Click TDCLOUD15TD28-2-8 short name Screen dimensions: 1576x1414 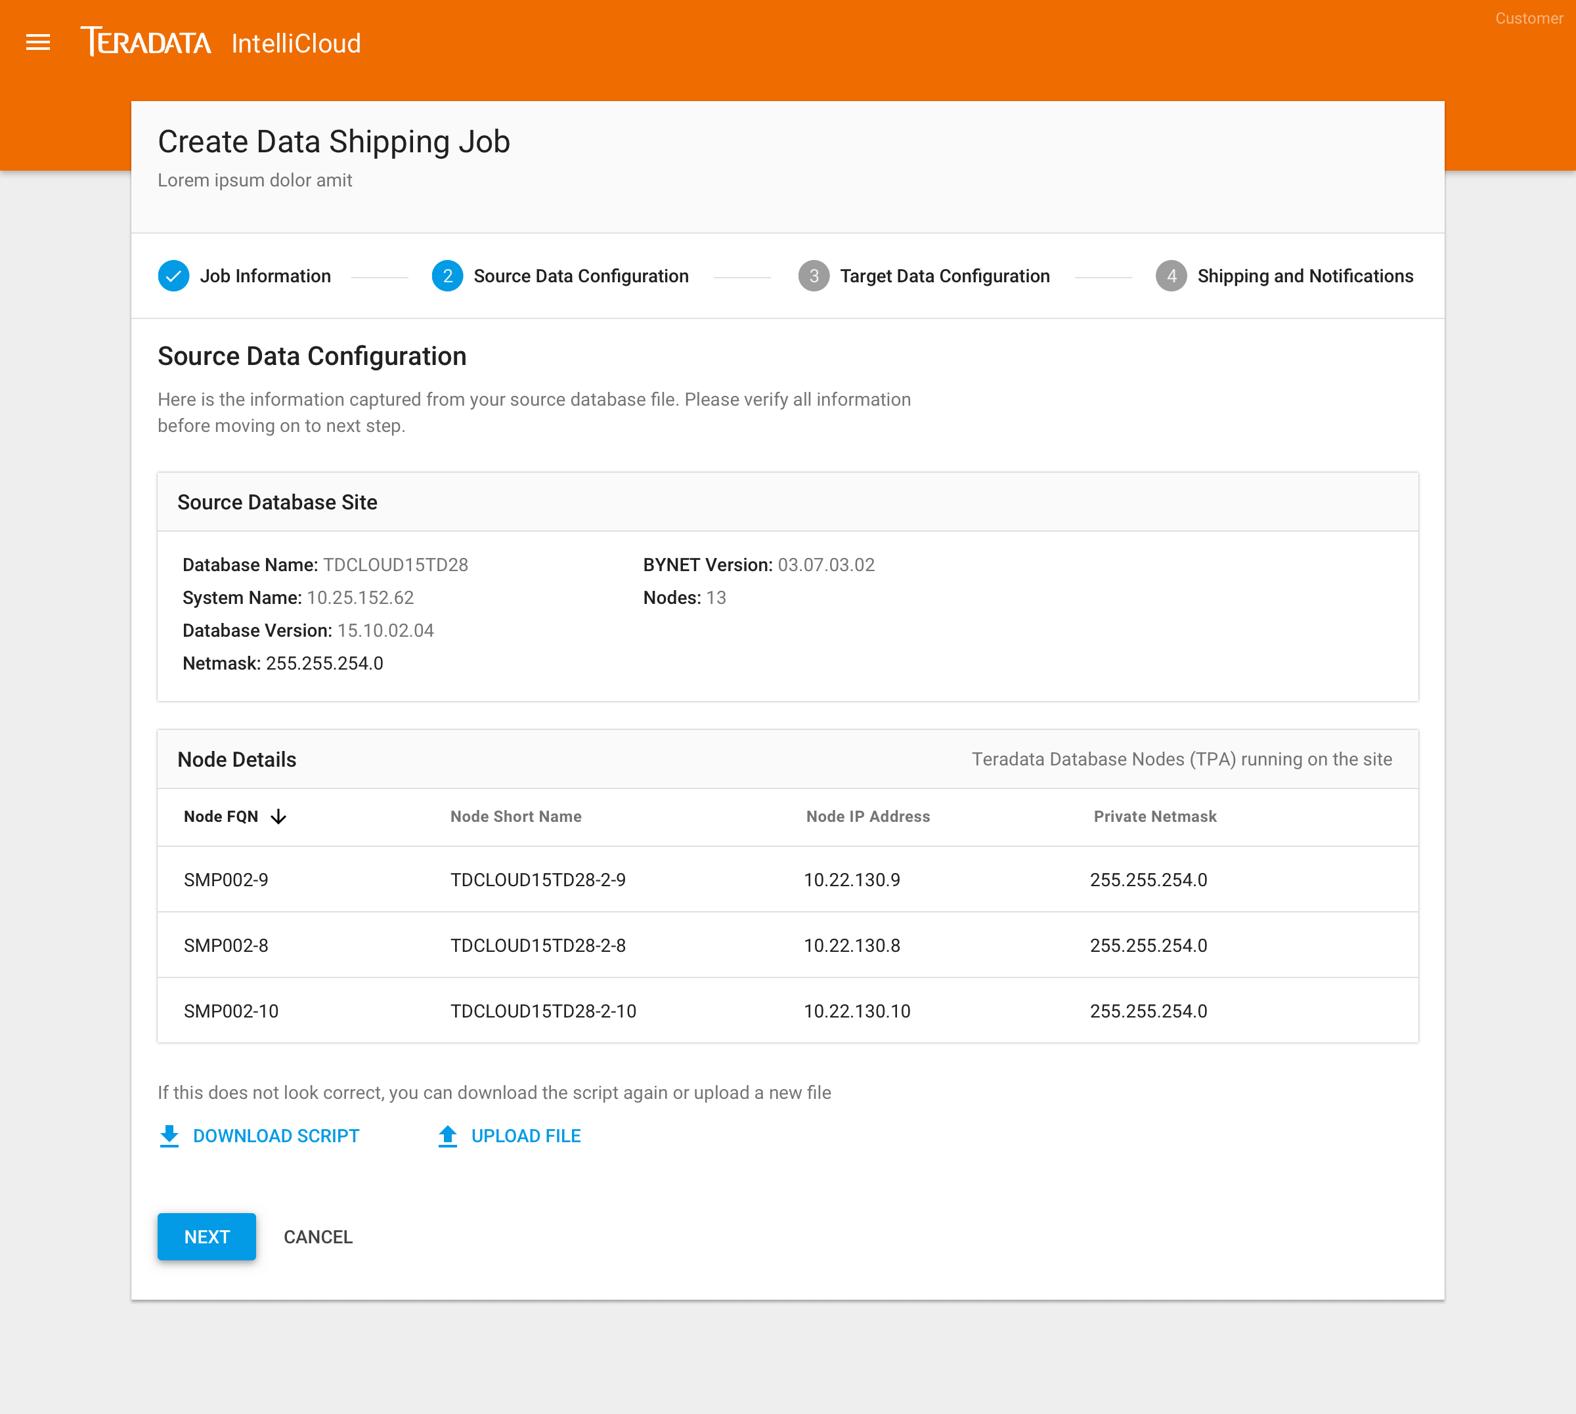[x=538, y=945]
